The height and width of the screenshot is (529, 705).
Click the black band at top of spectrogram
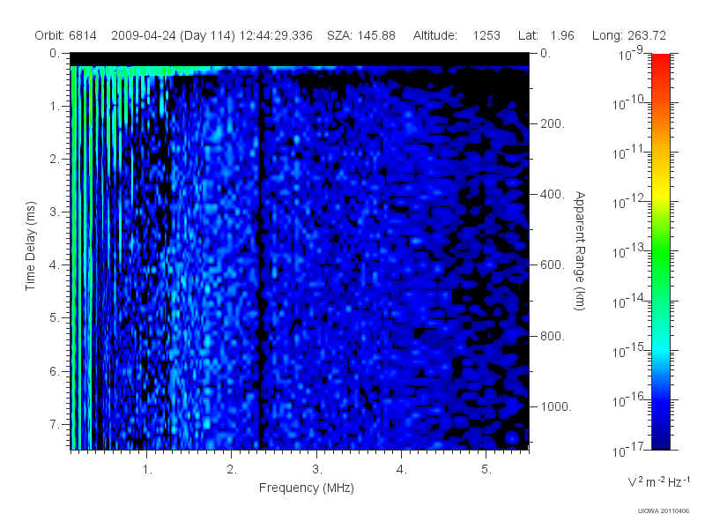click(x=300, y=59)
